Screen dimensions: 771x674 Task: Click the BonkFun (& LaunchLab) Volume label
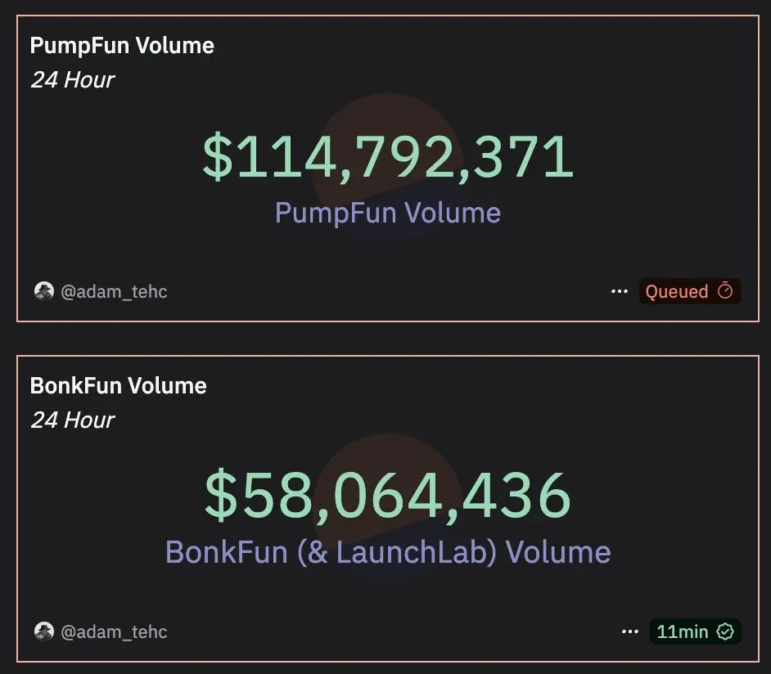click(388, 552)
